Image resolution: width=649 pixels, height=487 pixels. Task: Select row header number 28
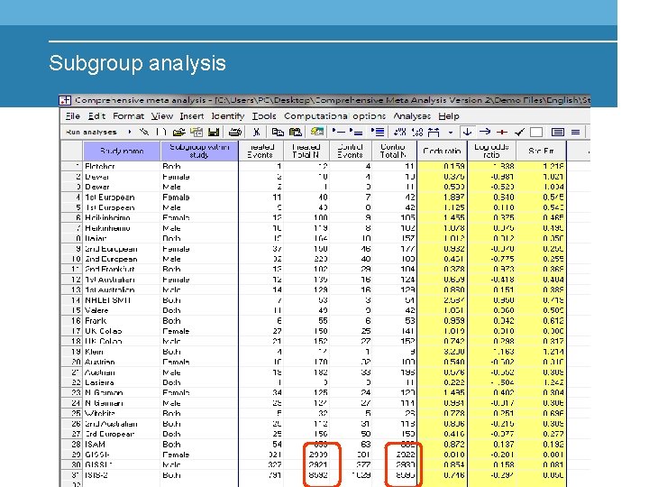[x=72, y=445]
